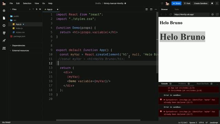220x124 pixels.
Task: Expand the Dependencies section
Action: coord(11,45)
